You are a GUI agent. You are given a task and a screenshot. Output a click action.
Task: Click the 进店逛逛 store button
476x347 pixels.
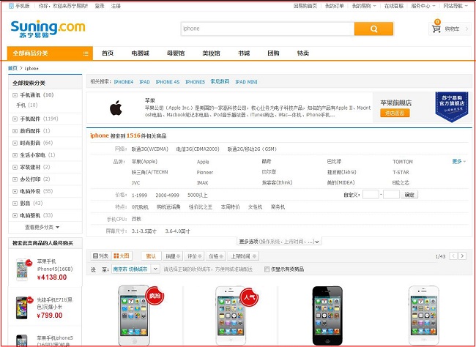[395, 113]
